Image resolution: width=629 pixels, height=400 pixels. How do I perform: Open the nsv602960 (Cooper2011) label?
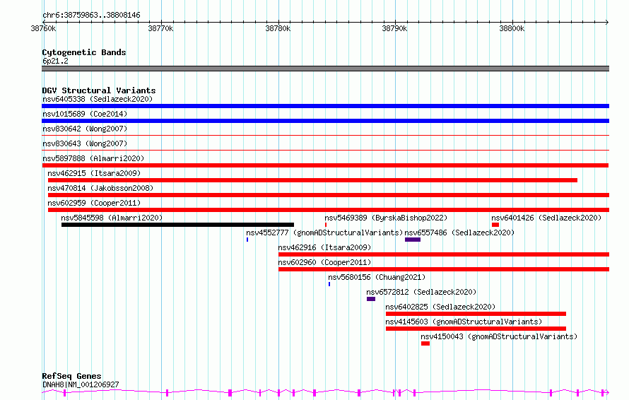(x=324, y=262)
